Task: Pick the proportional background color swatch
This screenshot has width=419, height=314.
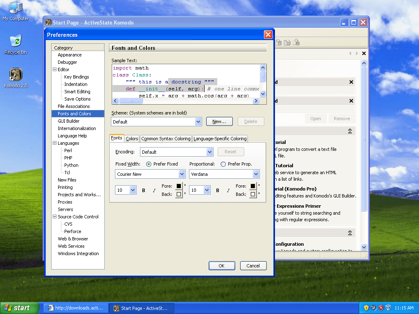Action: pyautogui.click(x=253, y=194)
